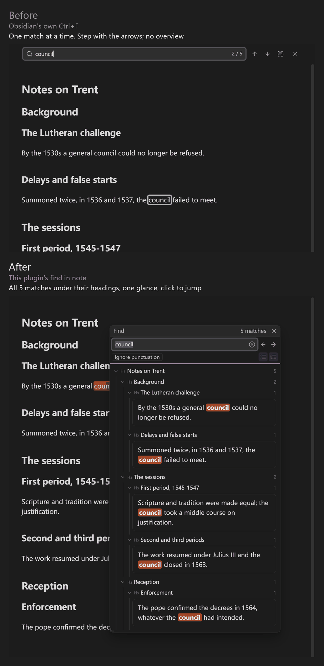Select Background row in results tree
The height and width of the screenshot is (666, 324).
click(198, 382)
